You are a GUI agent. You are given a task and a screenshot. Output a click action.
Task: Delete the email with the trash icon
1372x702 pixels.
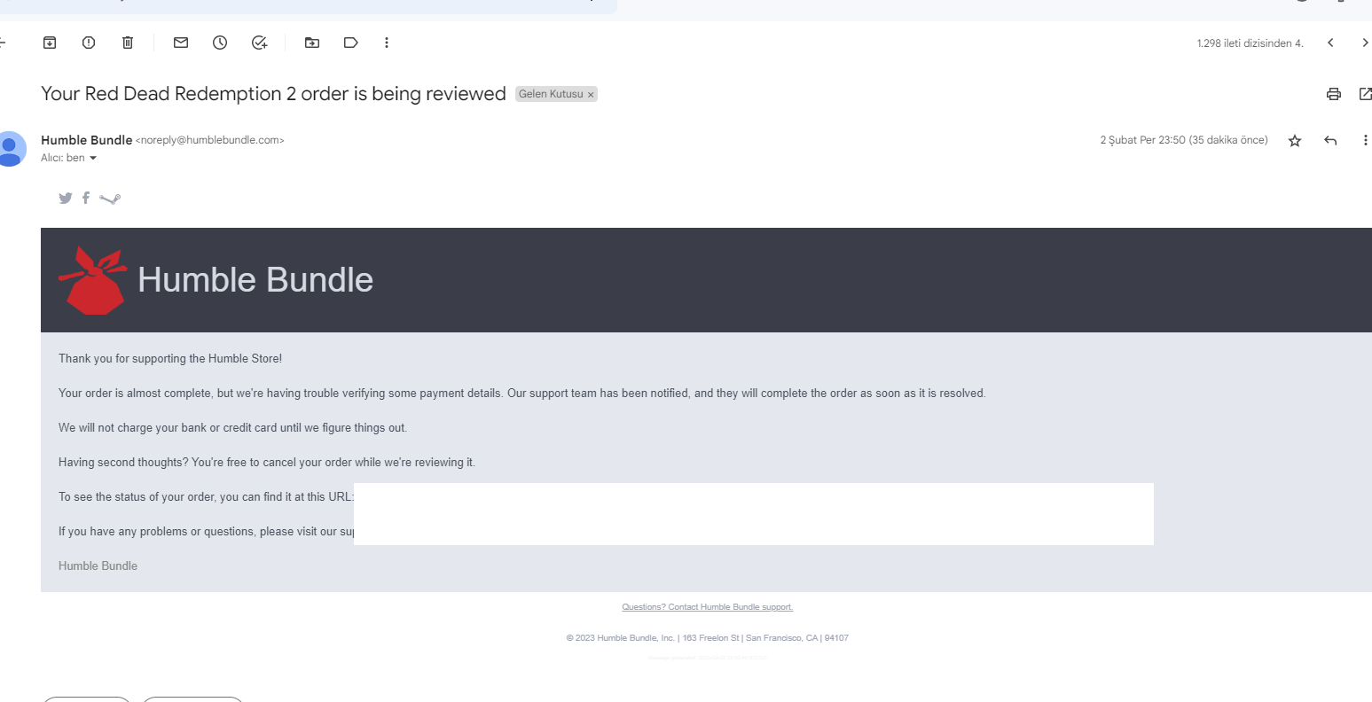128,43
